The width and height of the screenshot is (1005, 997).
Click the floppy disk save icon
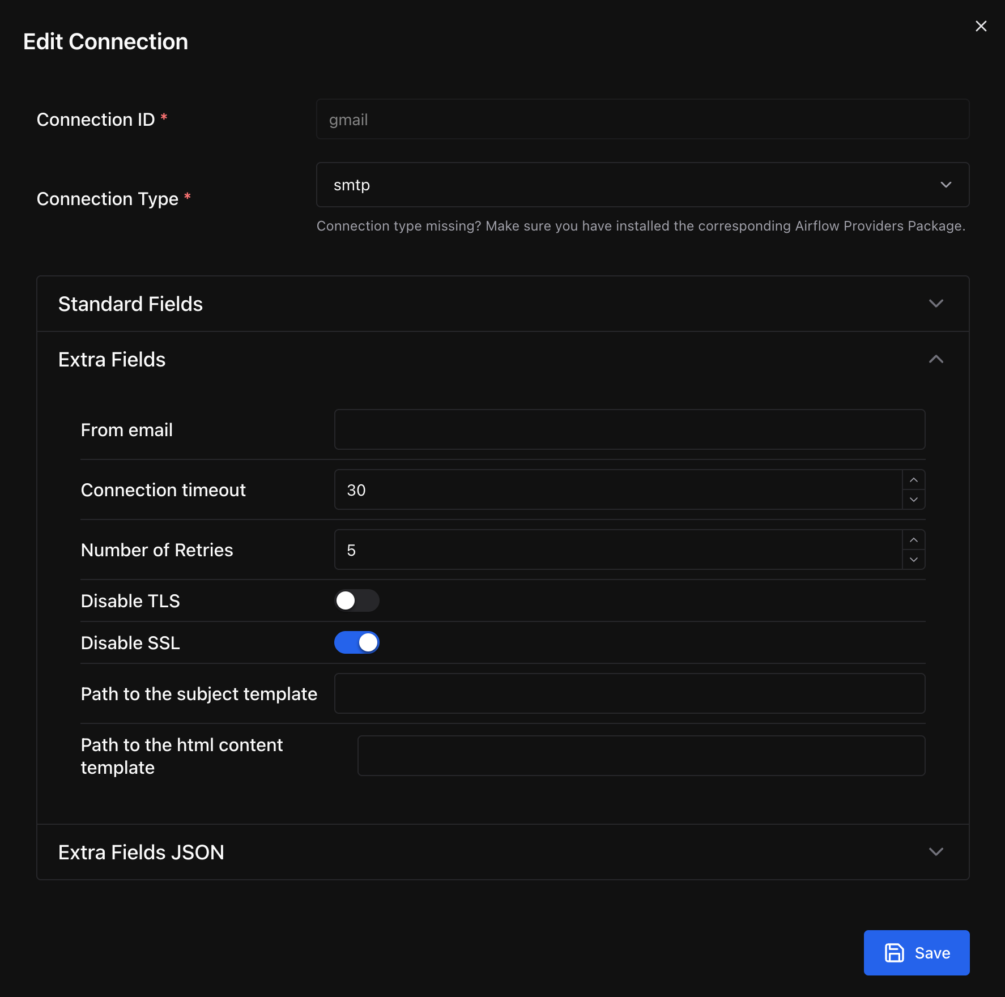[894, 952]
